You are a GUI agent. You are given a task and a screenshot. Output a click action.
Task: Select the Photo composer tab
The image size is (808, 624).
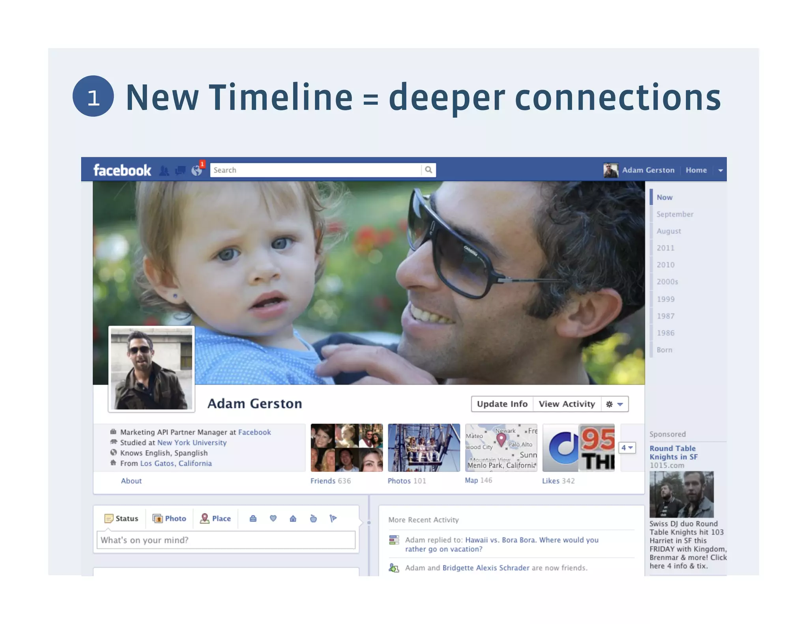[x=170, y=518]
